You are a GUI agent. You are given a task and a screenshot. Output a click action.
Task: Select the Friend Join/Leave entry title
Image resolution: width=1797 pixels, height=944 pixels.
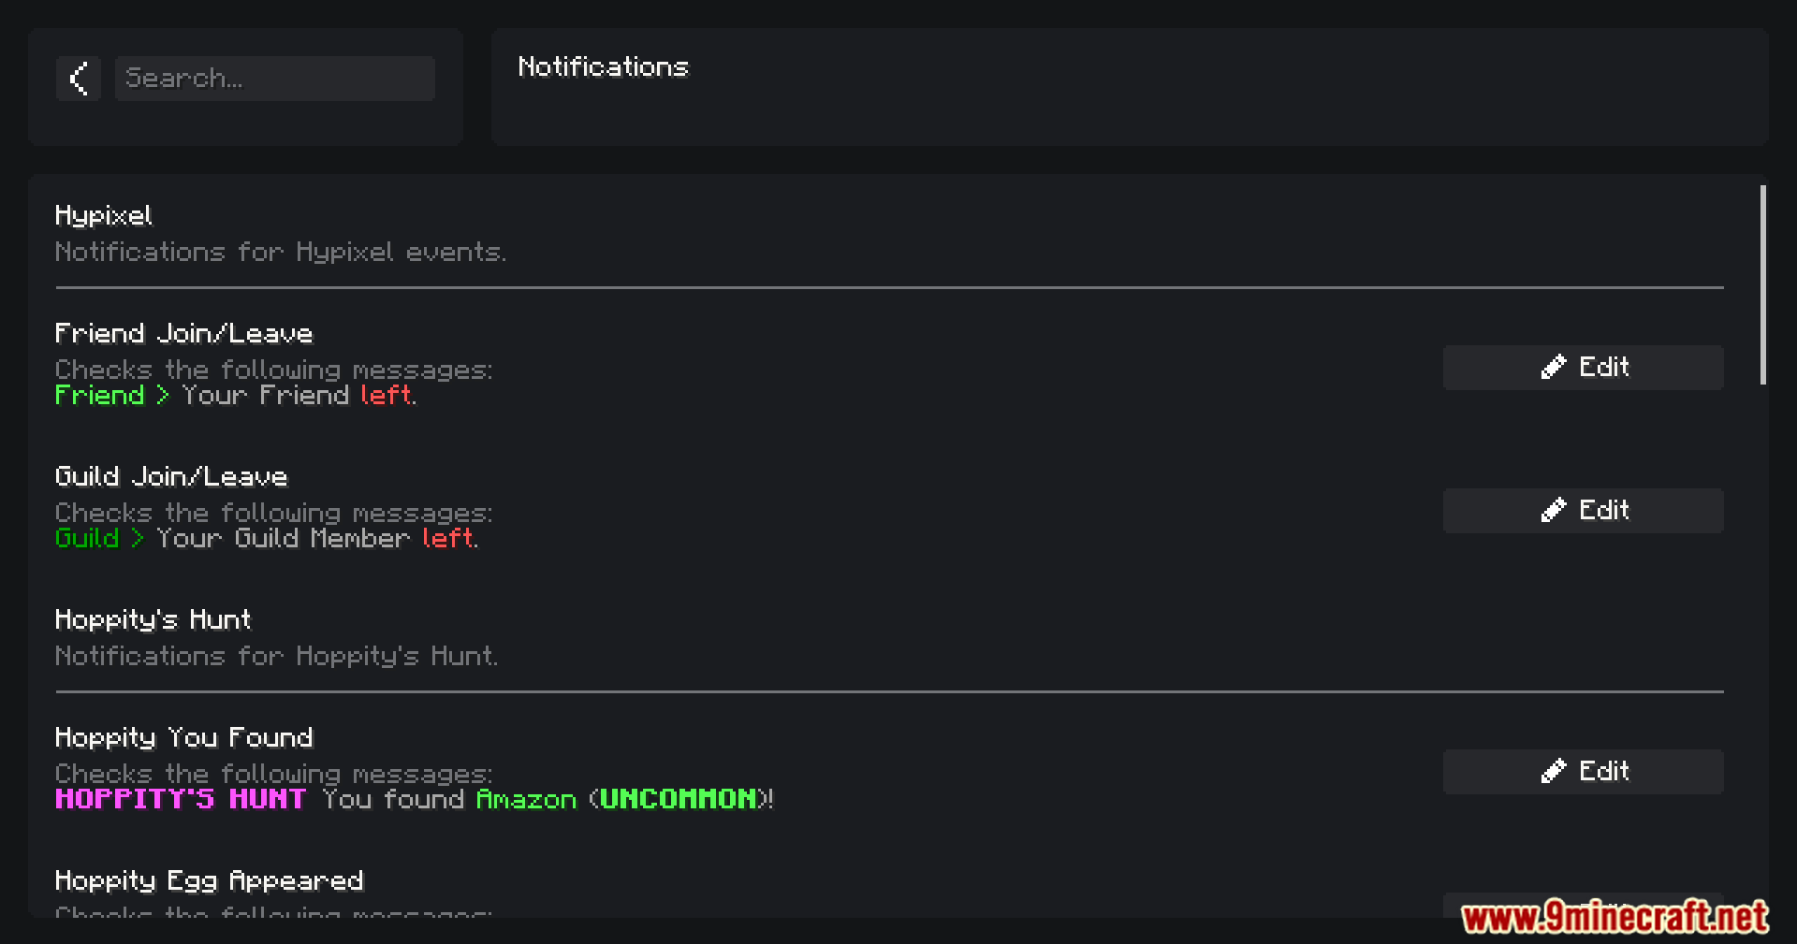pos(183,333)
